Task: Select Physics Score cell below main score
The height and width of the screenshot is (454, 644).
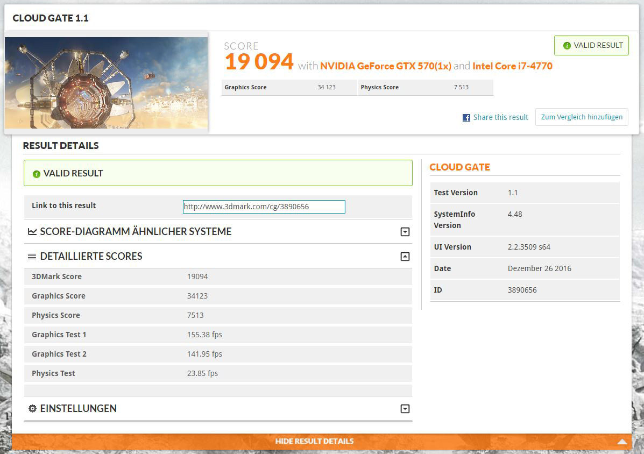Action: point(425,88)
